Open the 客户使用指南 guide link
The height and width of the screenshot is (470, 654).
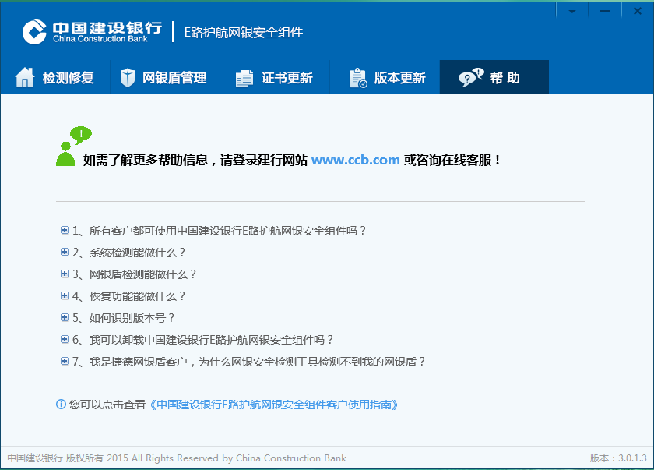(273, 405)
